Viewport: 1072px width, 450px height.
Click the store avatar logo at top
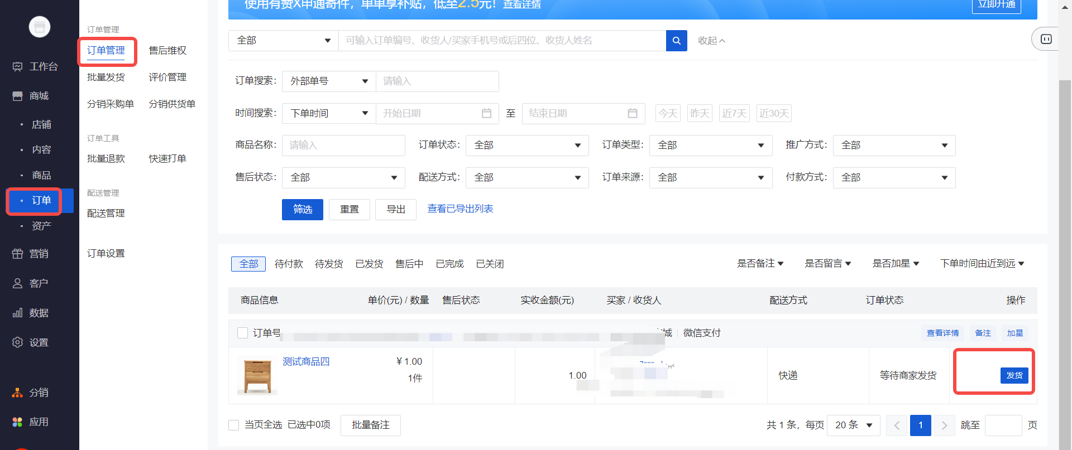[x=40, y=27]
